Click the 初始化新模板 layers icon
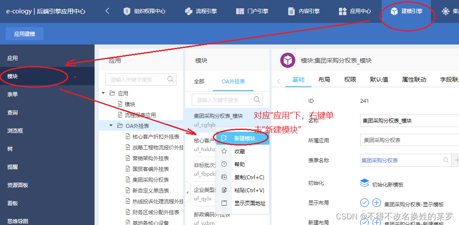Screen dimensions: 459x225 (x=364, y=183)
